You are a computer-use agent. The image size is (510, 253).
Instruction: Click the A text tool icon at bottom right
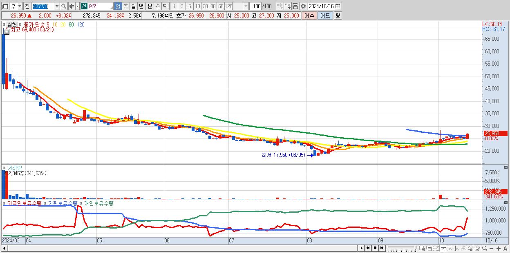click(x=505, y=248)
